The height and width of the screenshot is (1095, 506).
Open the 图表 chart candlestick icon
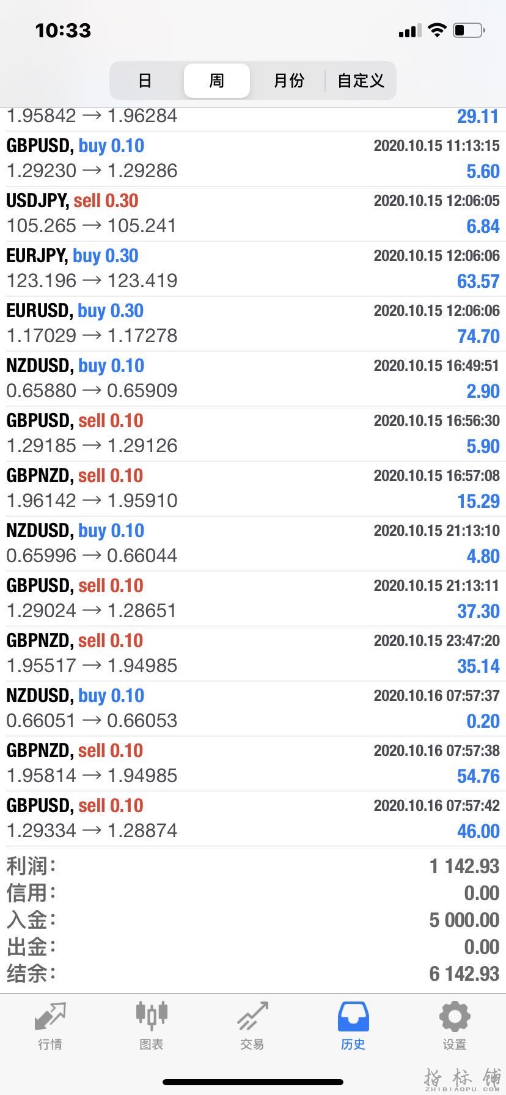coord(152,1016)
